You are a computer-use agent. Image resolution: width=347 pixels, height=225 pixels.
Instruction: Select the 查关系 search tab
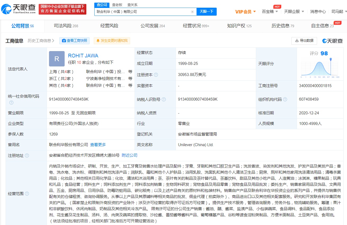(132, 5)
